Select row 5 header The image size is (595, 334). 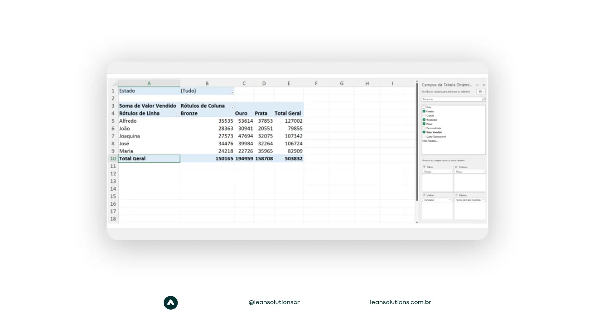(x=113, y=121)
